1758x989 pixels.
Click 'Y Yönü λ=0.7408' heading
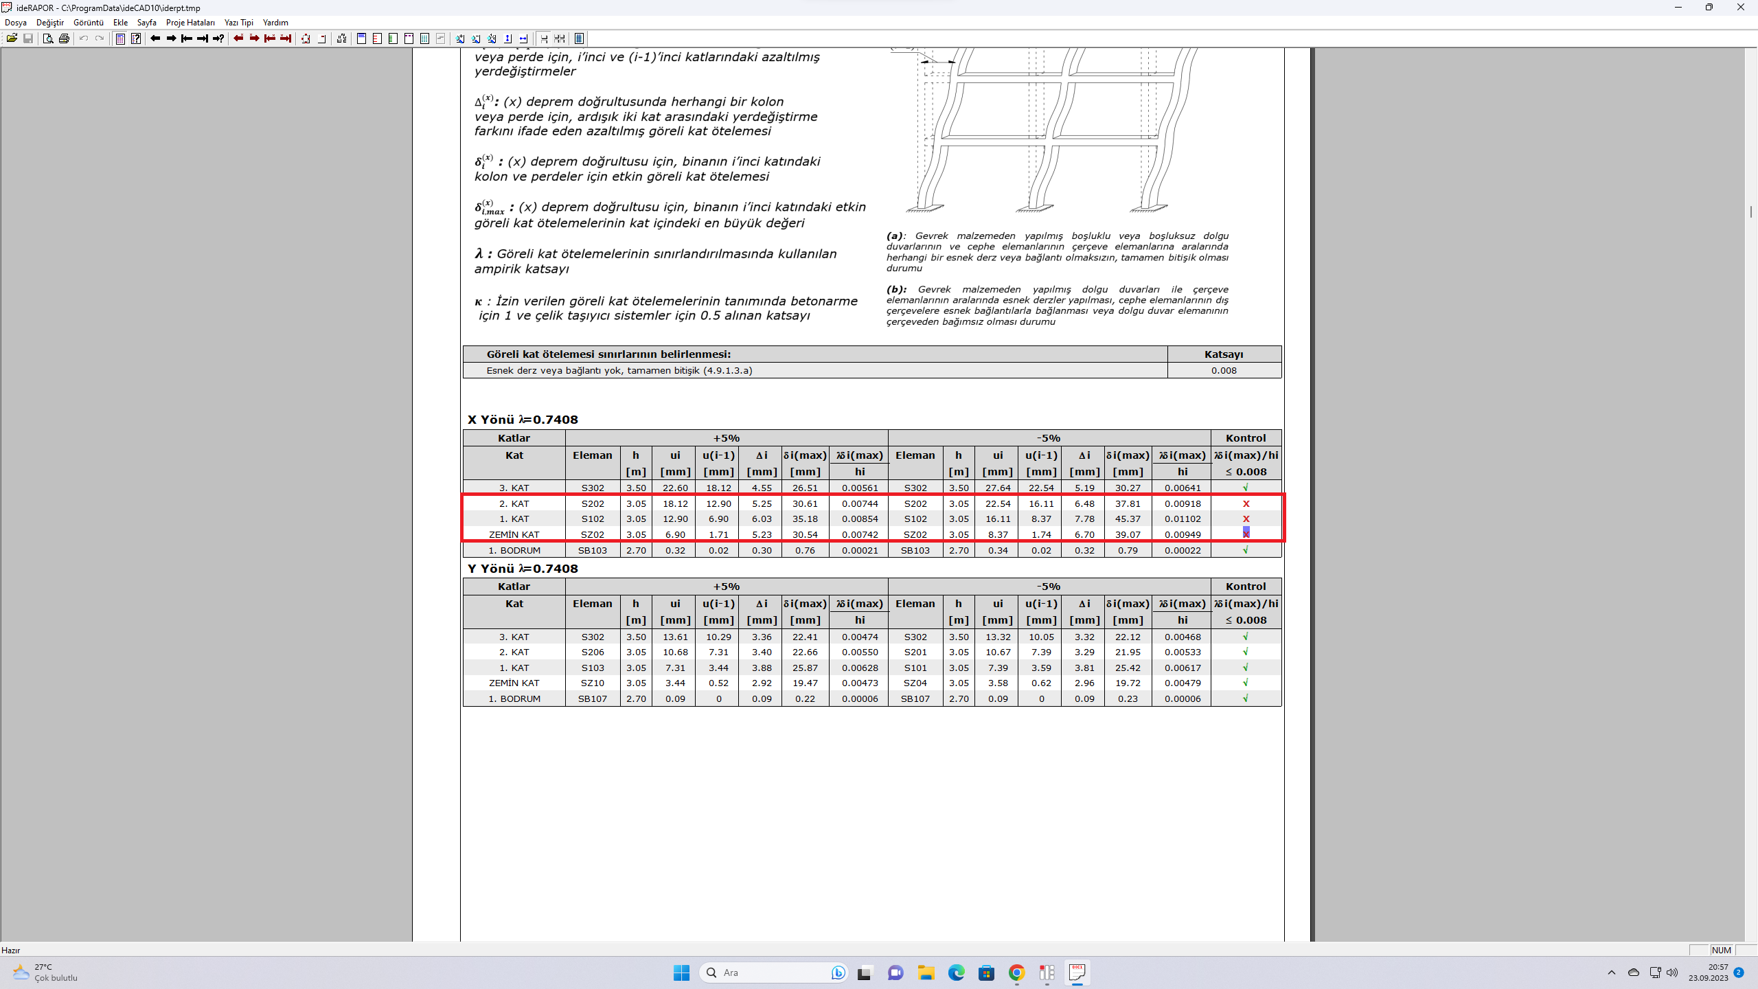pyautogui.click(x=523, y=569)
